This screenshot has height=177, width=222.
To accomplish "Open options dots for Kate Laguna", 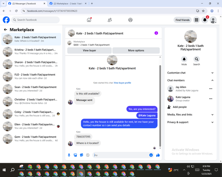I will pos(211,99).
